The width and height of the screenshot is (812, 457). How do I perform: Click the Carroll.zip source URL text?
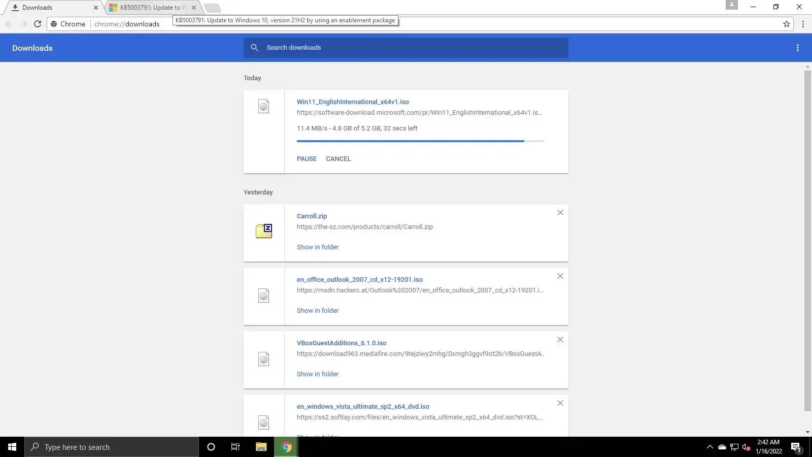[x=365, y=227]
